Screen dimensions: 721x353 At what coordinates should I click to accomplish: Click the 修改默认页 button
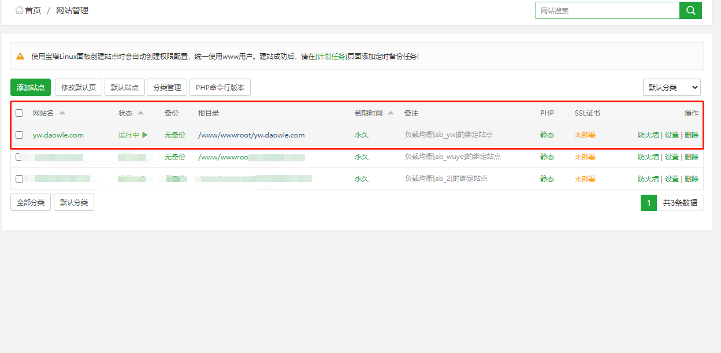pyautogui.click(x=79, y=87)
